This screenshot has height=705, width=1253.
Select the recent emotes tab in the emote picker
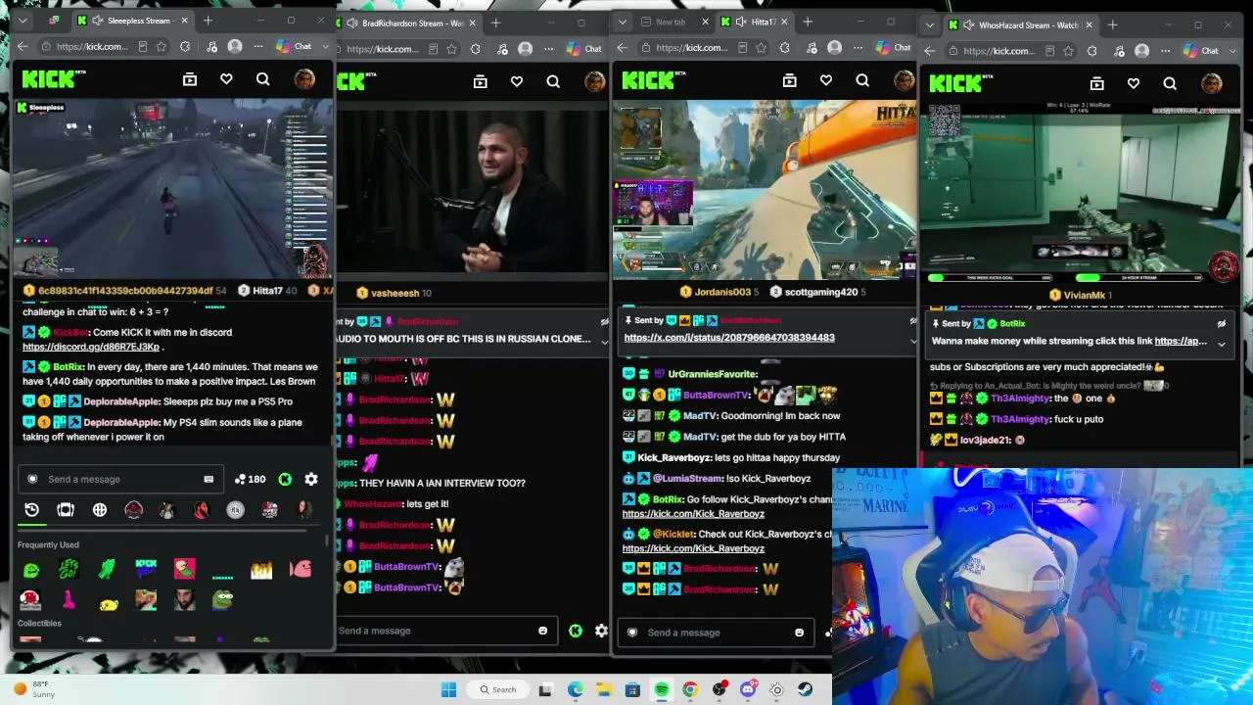coord(31,510)
